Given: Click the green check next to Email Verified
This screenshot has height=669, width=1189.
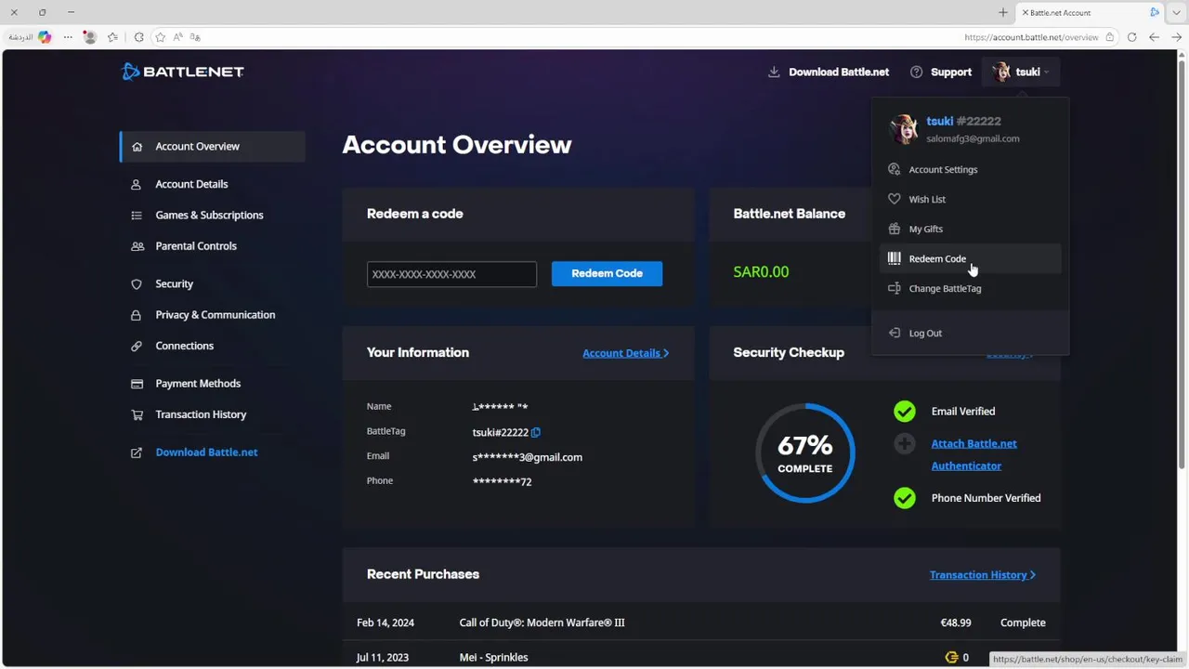Looking at the screenshot, I should [905, 411].
